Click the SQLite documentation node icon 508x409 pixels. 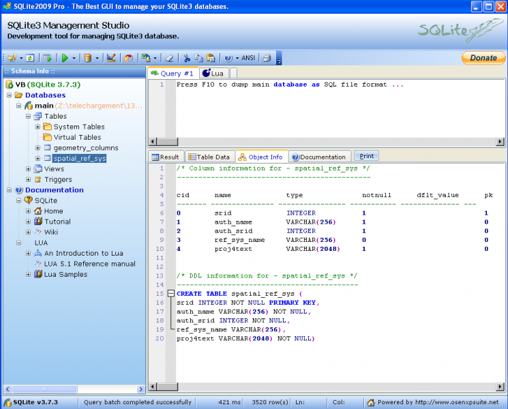tap(29, 200)
